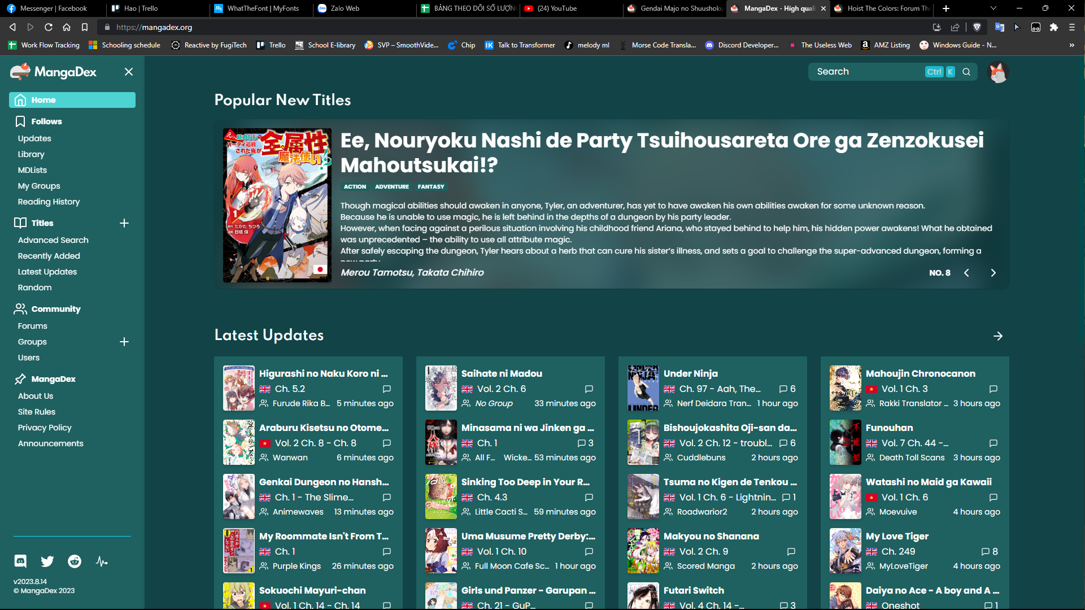
Task: Click the share page icon in address bar
Action: coord(955,27)
